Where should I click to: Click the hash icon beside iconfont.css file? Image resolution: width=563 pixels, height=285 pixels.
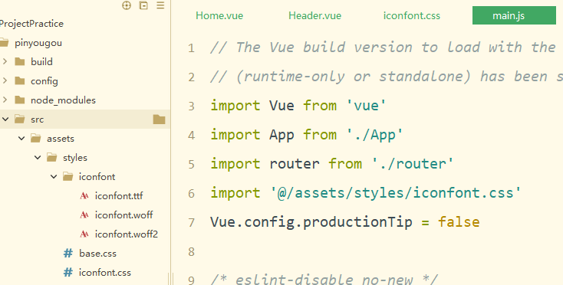[x=68, y=273]
